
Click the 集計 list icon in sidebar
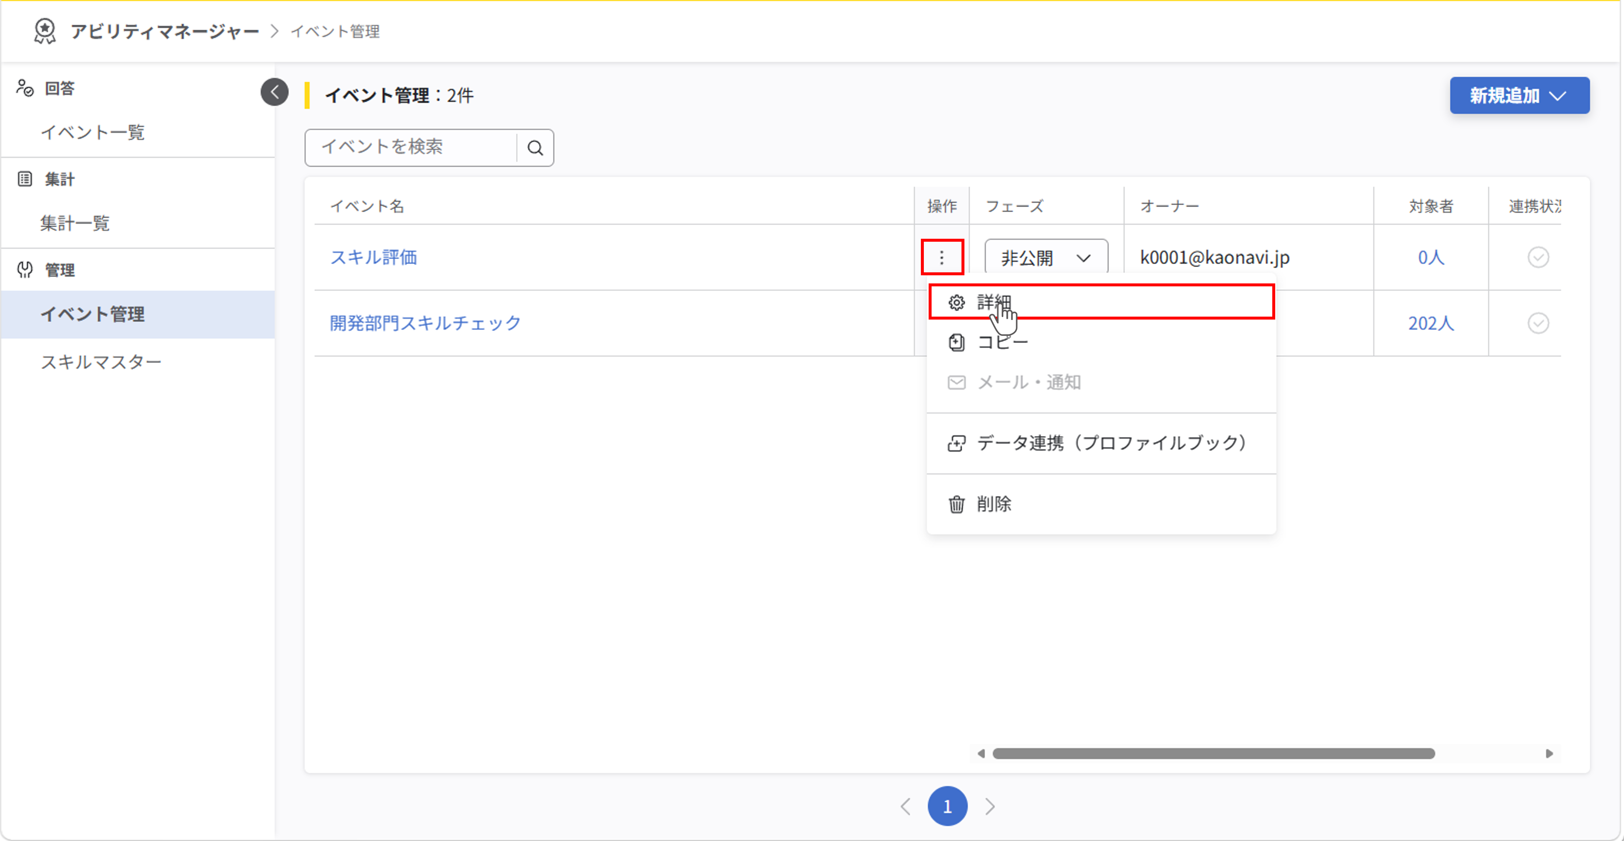coord(25,179)
